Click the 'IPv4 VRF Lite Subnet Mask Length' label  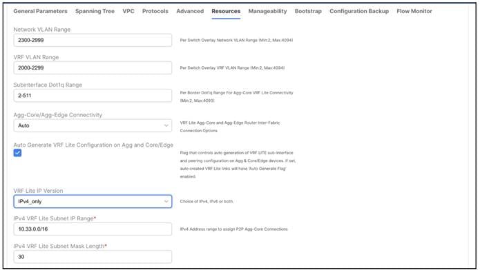[60, 246]
